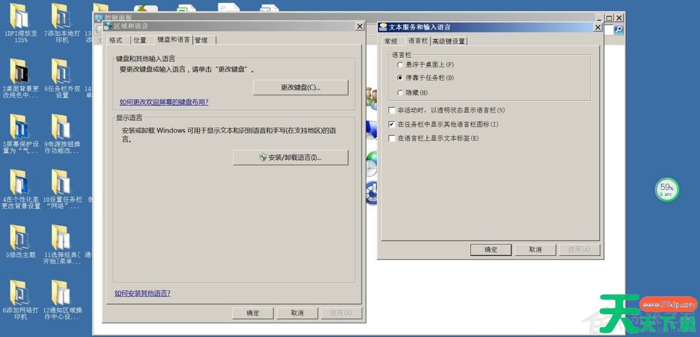The width and height of the screenshot is (700, 337).
Task: Open the 11选择经典[开始]菜单 folder icon
Action: (x=61, y=245)
